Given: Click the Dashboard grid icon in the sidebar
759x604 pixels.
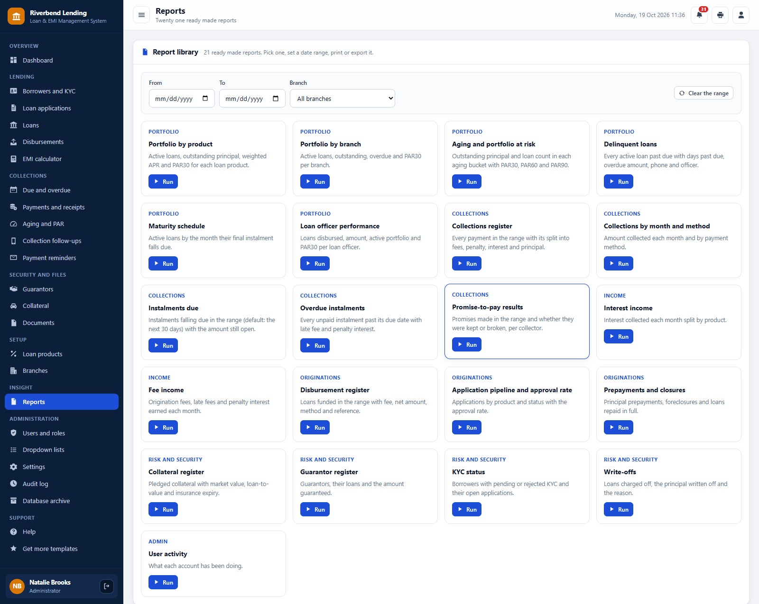Looking at the screenshot, I should 14,60.
